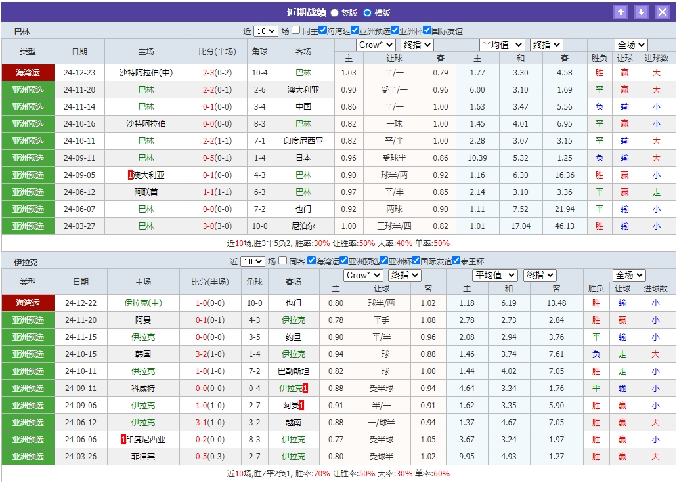Select the 横版 layout option
This screenshot has width=677, height=483.
point(366,11)
